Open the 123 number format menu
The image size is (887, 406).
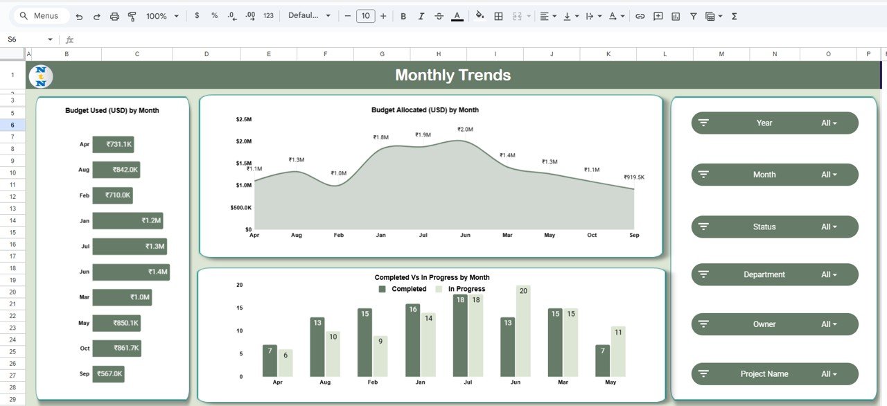(268, 15)
